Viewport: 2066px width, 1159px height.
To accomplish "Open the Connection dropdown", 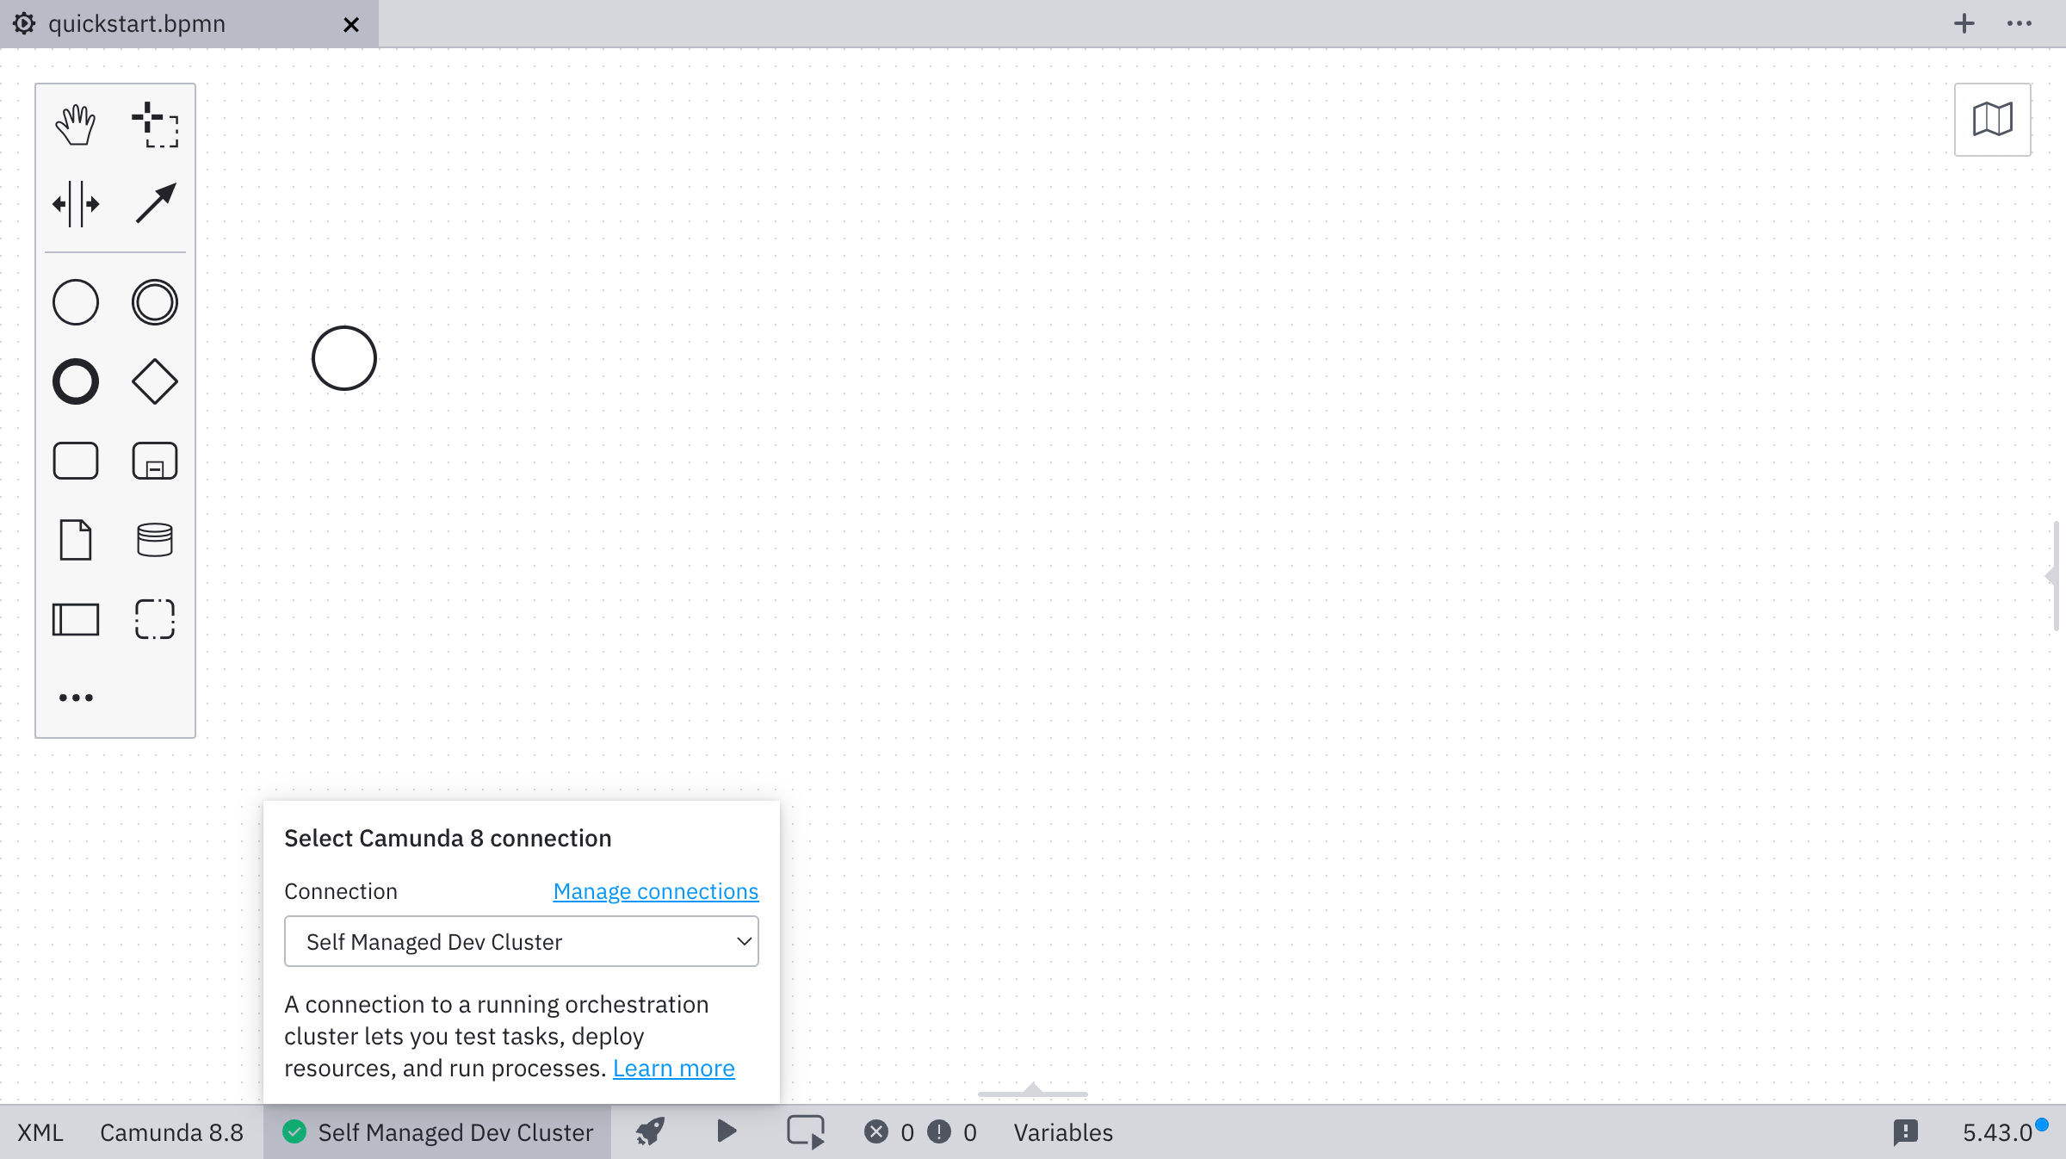I will tap(521, 941).
